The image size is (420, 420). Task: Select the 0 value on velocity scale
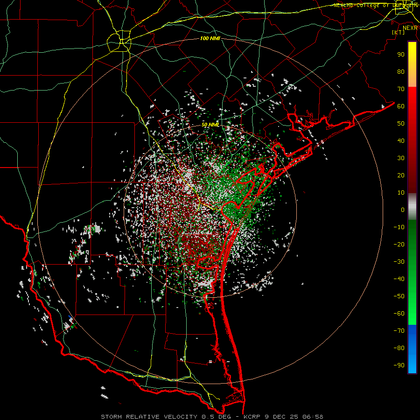coord(403,210)
